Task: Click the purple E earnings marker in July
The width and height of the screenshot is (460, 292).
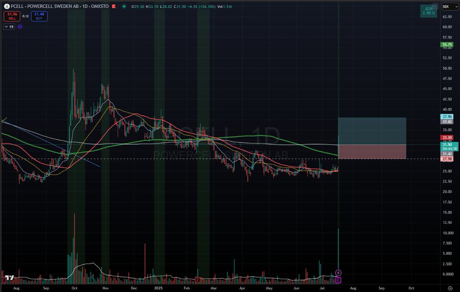Action: tap(338, 281)
